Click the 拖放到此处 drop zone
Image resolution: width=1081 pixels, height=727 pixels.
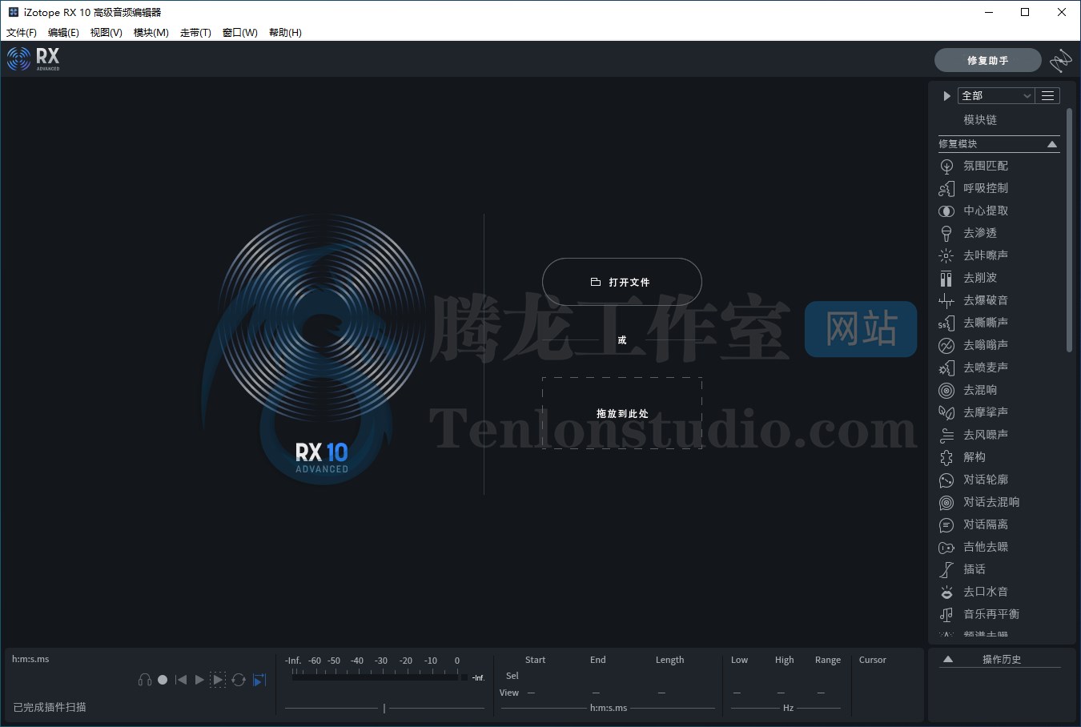tap(622, 413)
